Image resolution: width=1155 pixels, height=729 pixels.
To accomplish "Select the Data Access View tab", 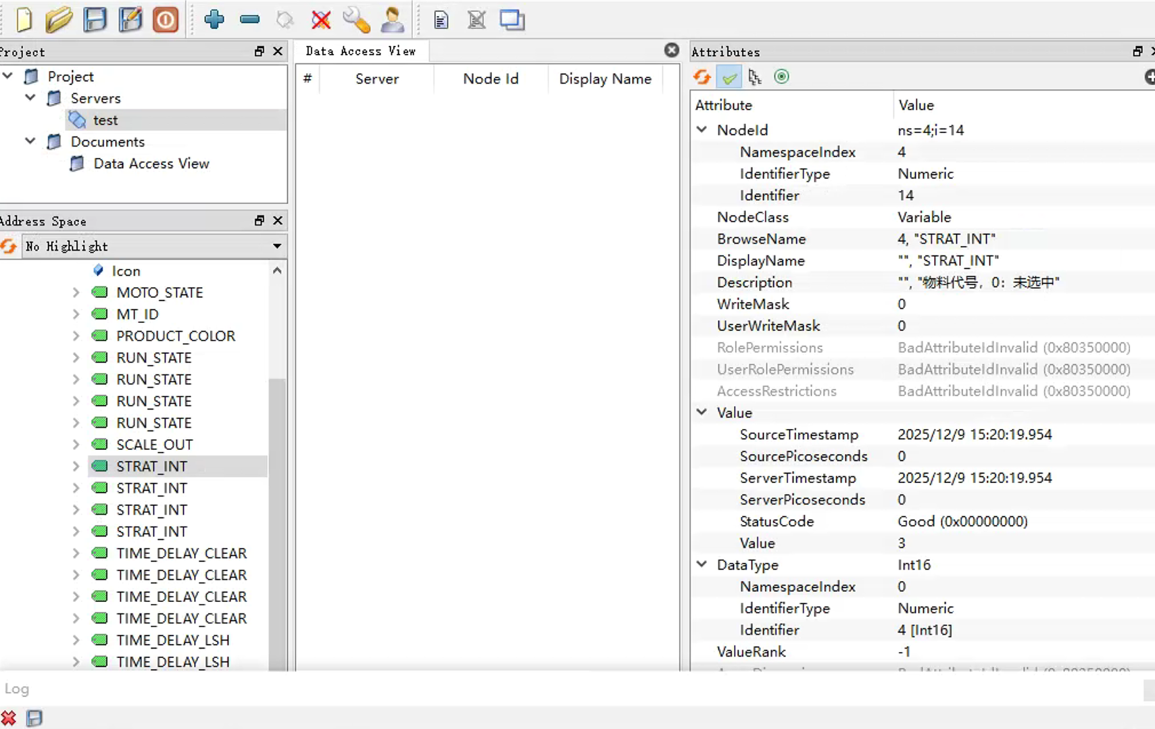I will (x=360, y=51).
